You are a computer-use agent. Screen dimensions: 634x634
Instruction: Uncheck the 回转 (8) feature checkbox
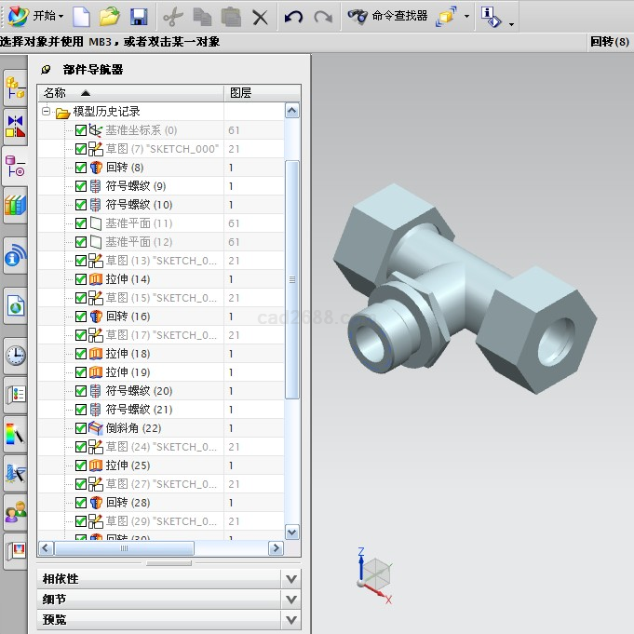(81, 168)
